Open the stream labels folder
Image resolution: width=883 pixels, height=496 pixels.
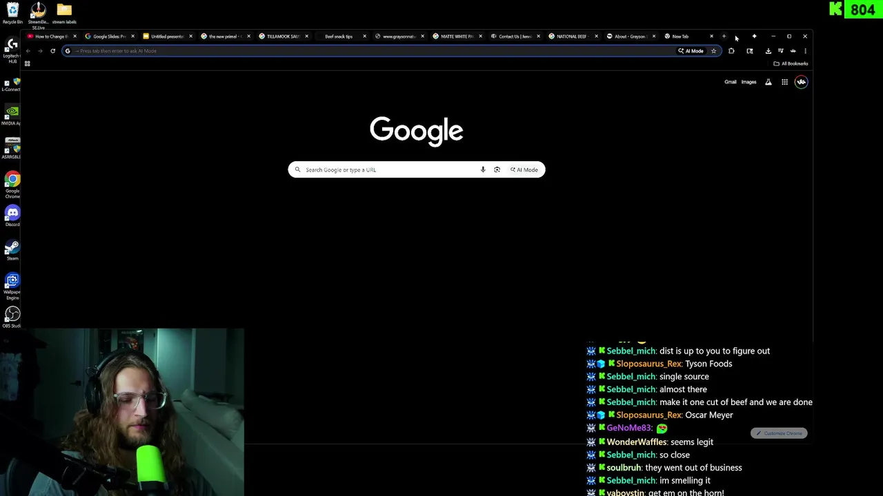click(64, 13)
